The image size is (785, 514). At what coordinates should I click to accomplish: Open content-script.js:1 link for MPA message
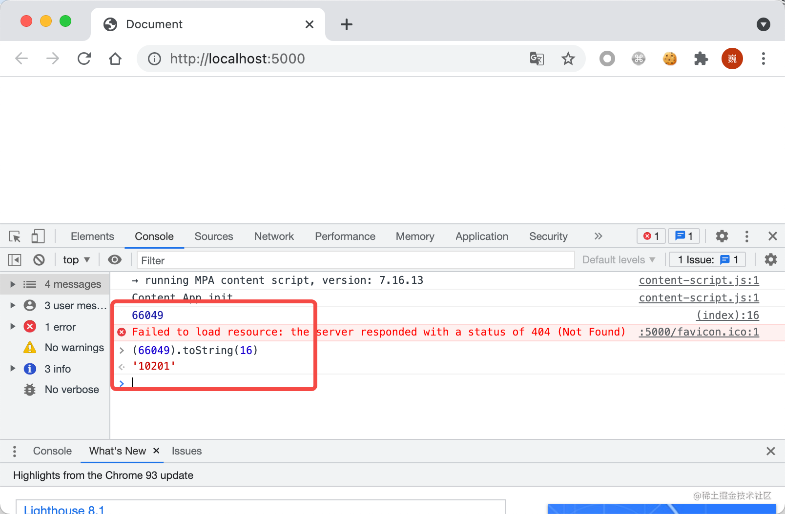point(699,280)
